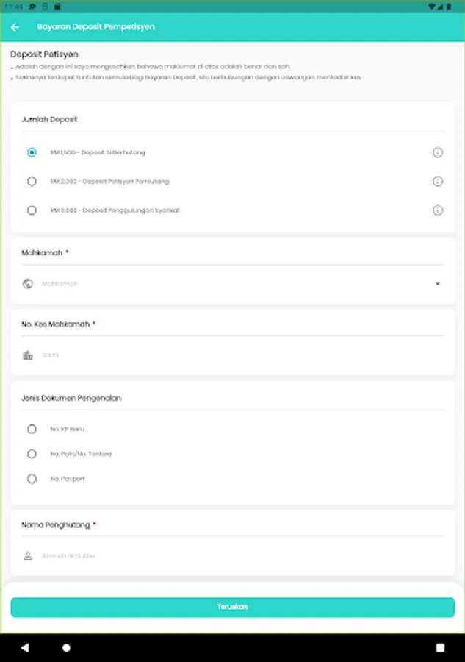Pick the No. Pasport radio option

(32, 479)
